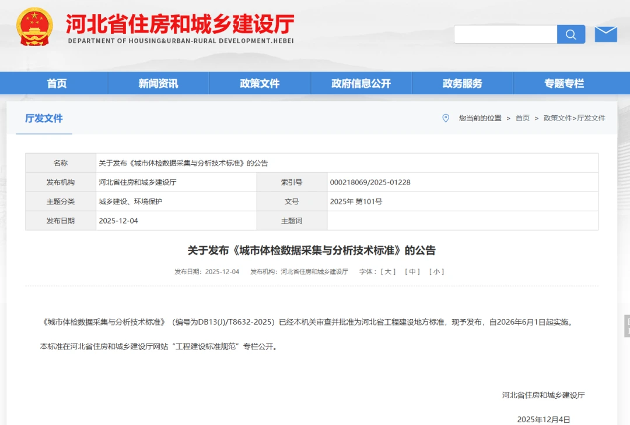Image resolution: width=630 pixels, height=425 pixels.
Task: Click table date value 2025-12-04
Action: 118,221
